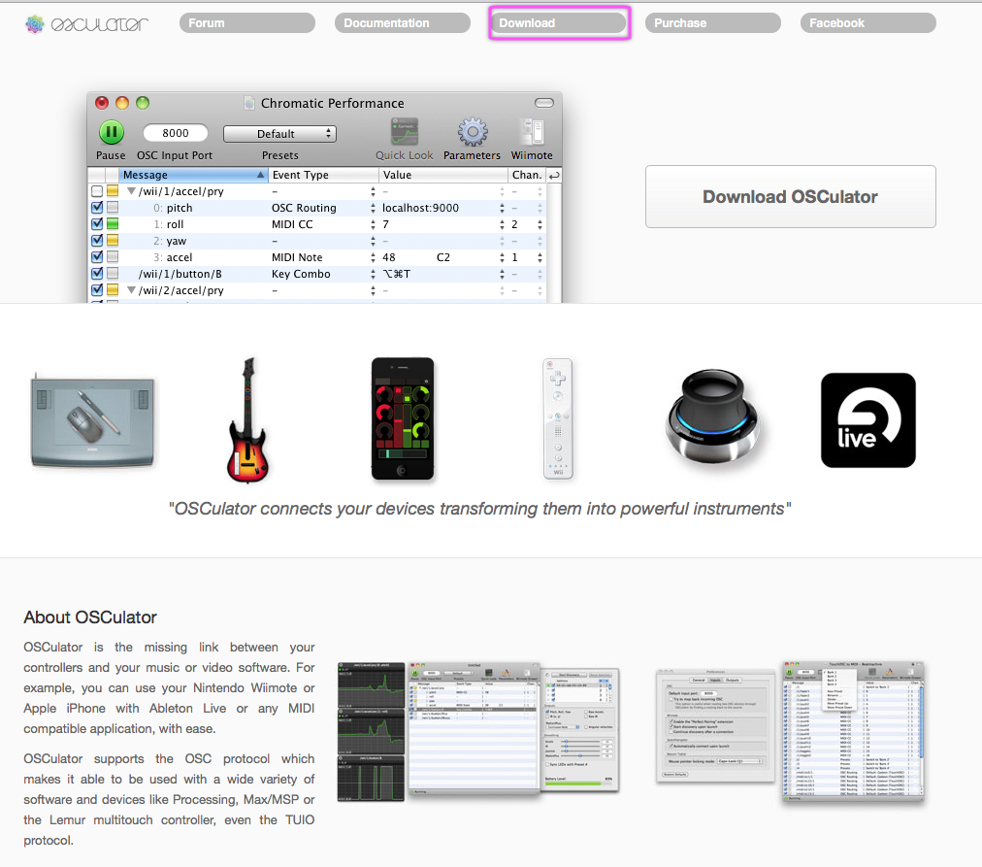The image size is (982, 867).
Task: Collapse the /wii/1/accel/pry tree row
Action: (x=131, y=191)
